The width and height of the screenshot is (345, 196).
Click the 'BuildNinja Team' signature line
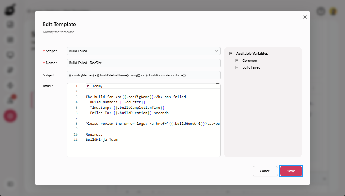pos(101,140)
